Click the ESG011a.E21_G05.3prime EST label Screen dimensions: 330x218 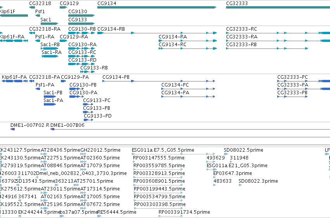coord(237,166)
